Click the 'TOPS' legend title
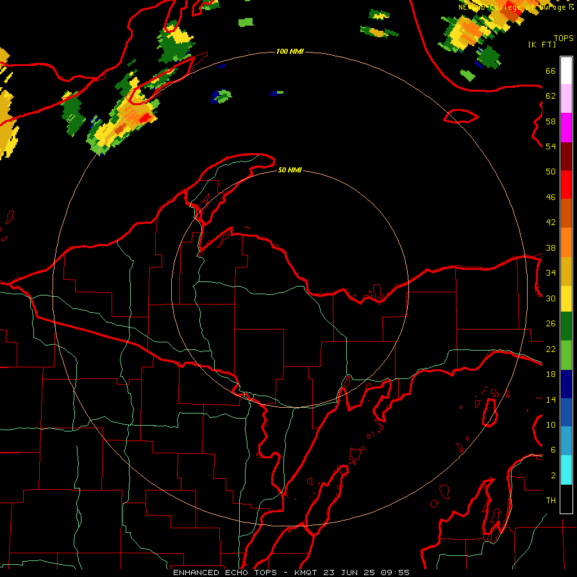This screenshot has width=577, height=577. point(564,38)
